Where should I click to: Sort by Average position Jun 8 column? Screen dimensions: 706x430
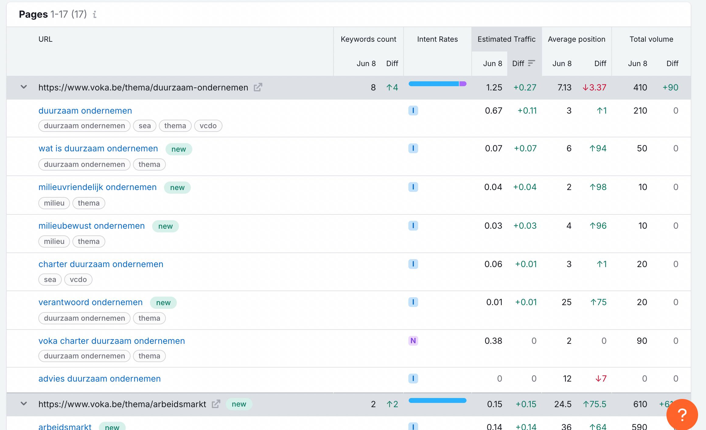point(561,63)
